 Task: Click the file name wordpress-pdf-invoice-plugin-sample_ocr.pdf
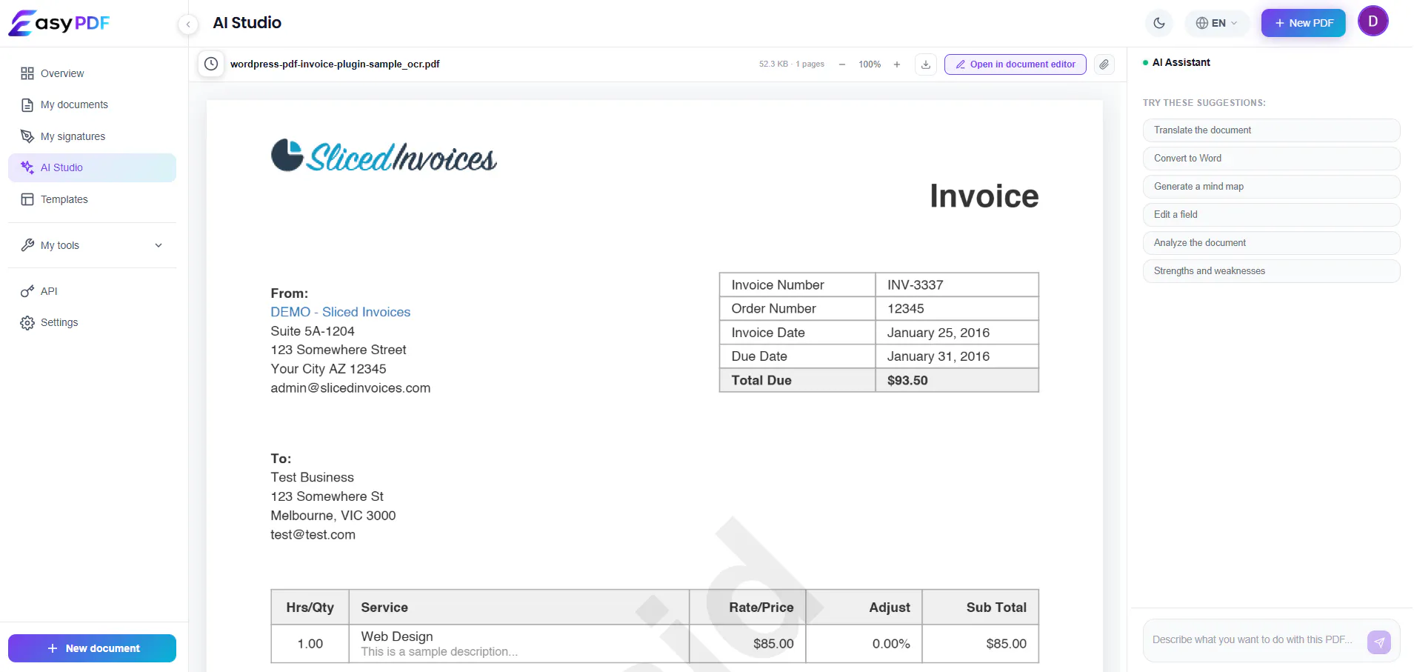[x=335, y=64]
